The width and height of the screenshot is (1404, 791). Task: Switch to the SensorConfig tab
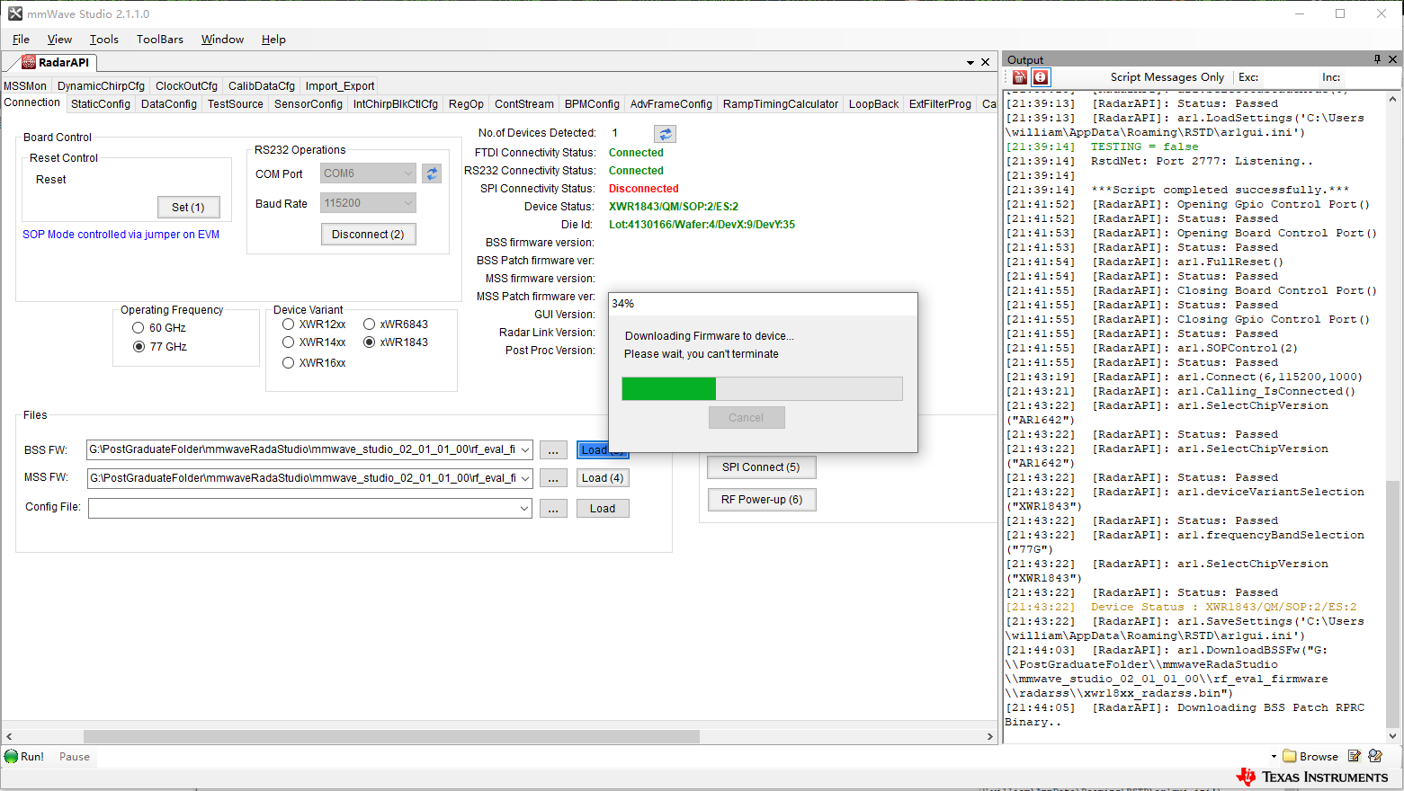click(x=309, y=104)
